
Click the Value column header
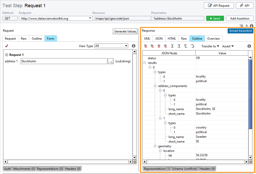point(222,53)
